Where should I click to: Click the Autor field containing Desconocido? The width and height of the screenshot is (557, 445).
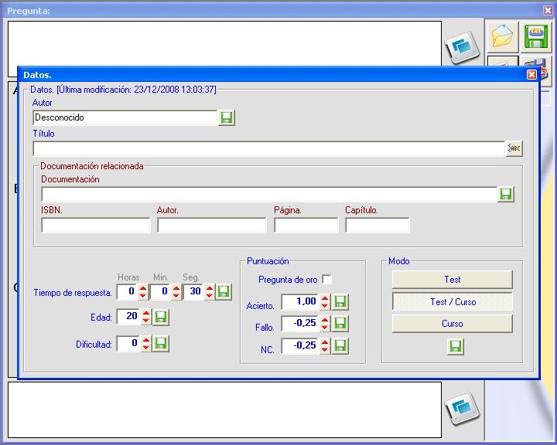coord(125,117)
